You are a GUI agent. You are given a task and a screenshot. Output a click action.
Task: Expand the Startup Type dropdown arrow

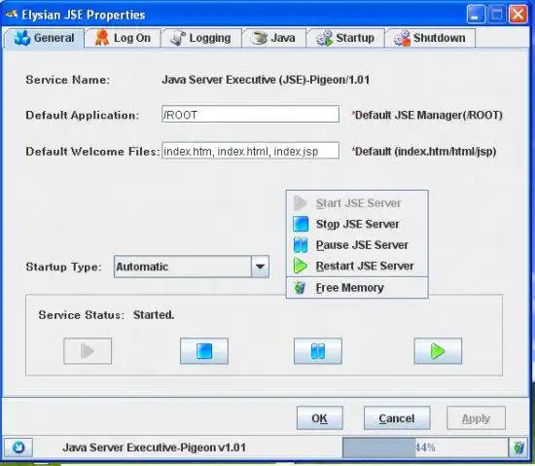coord(260,267)
